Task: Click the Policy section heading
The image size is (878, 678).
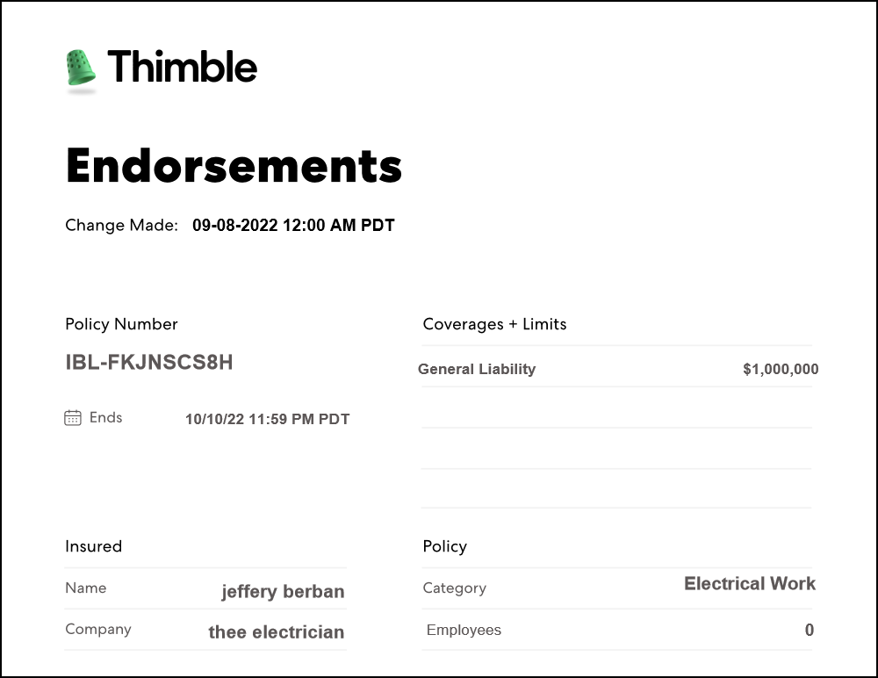Action: (x=444, y=546)
